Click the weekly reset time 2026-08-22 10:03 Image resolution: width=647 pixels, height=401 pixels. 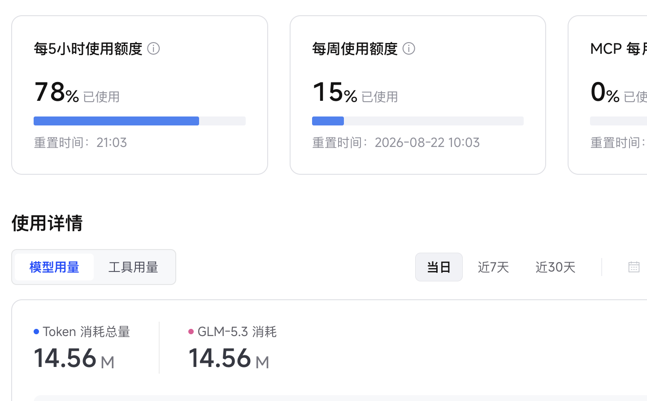pyautogui.click(x=427, y=142)
